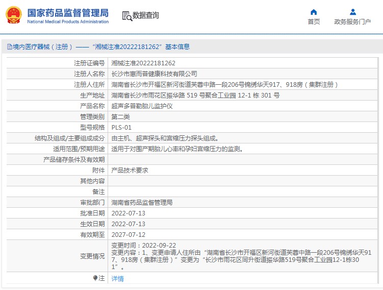Click 国家药品监督管理局 site title
Screen dimensions: 383x290
(68, 13)
